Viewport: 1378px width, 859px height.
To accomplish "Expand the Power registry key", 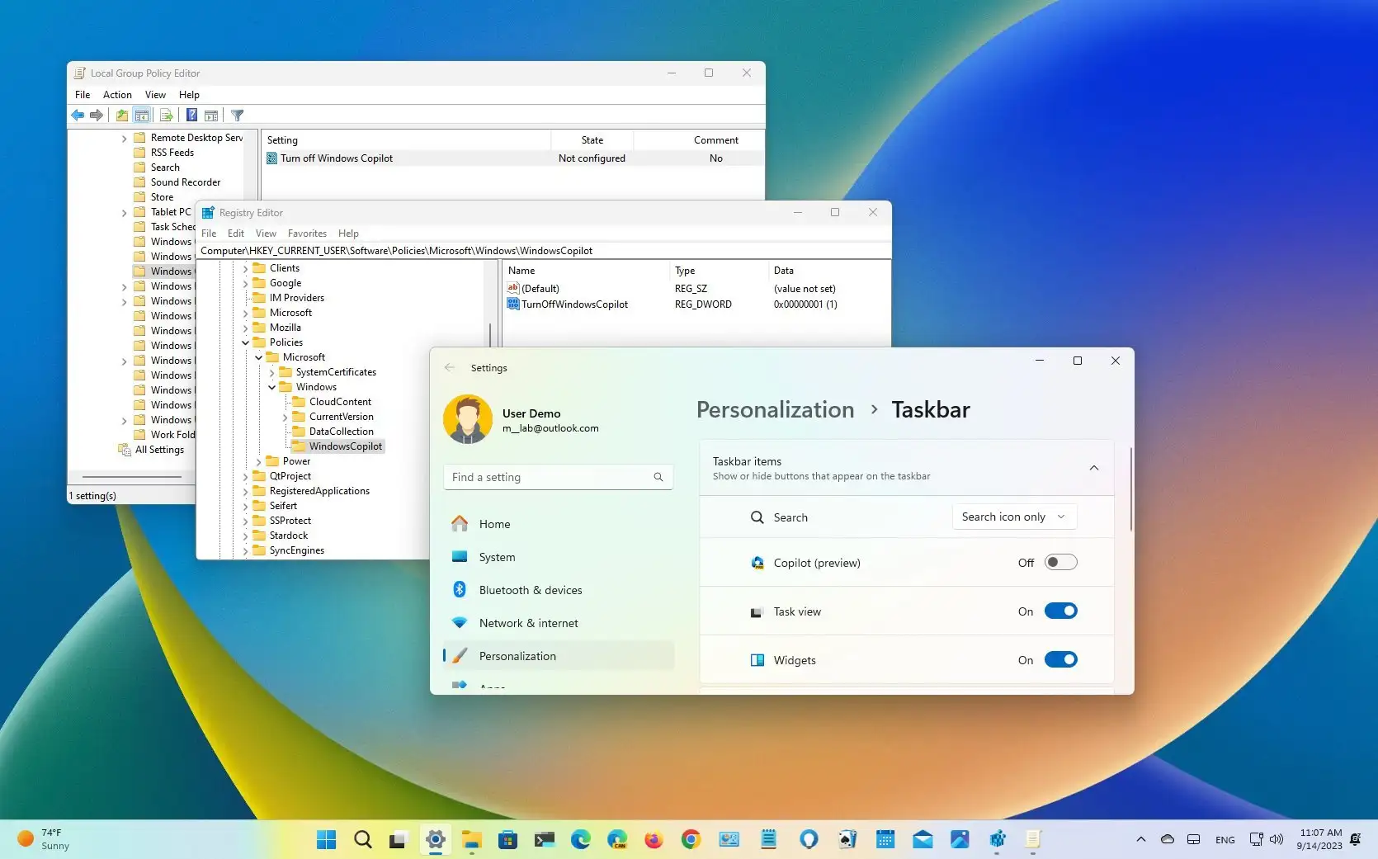I will coord(258,461).
